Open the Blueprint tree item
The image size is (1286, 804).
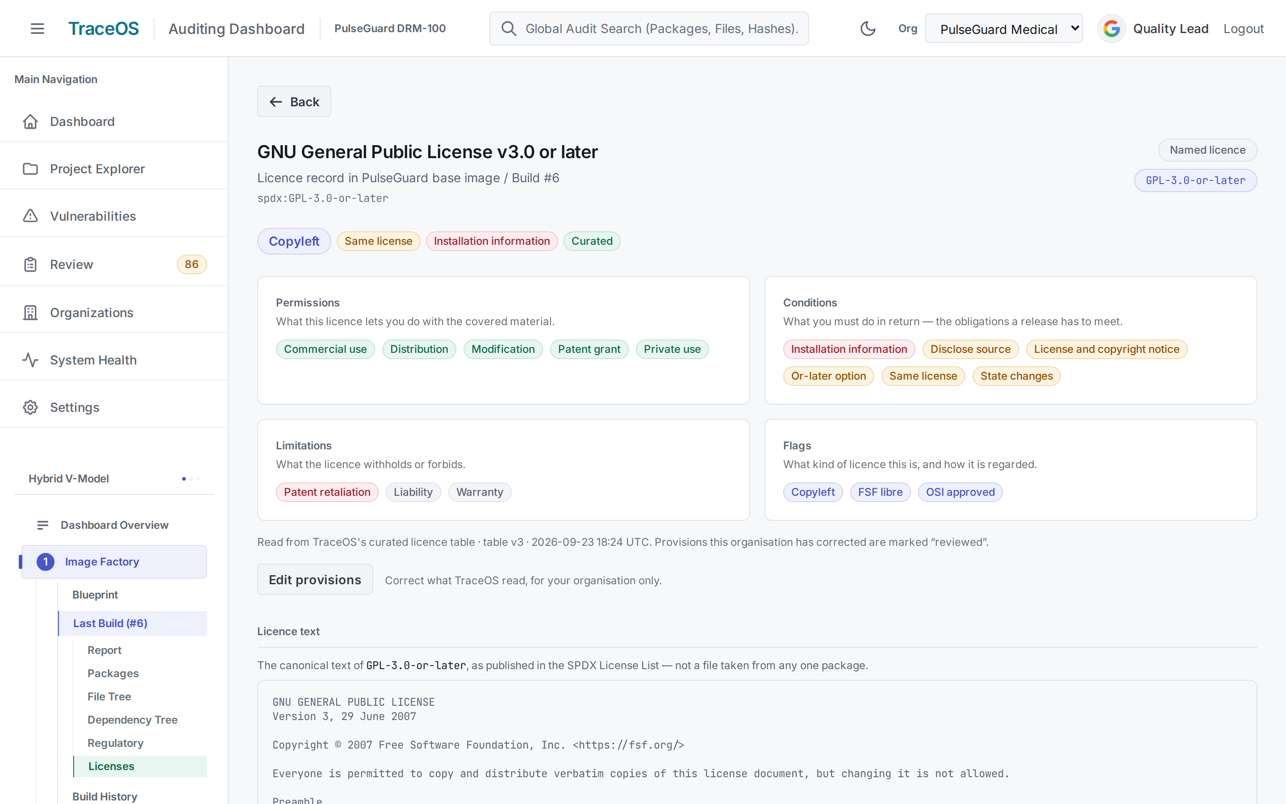pyautogui.click(x=95, y=595)
